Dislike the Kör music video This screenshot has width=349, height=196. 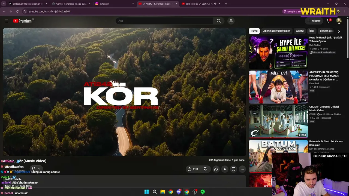click(x=206, y=169)
